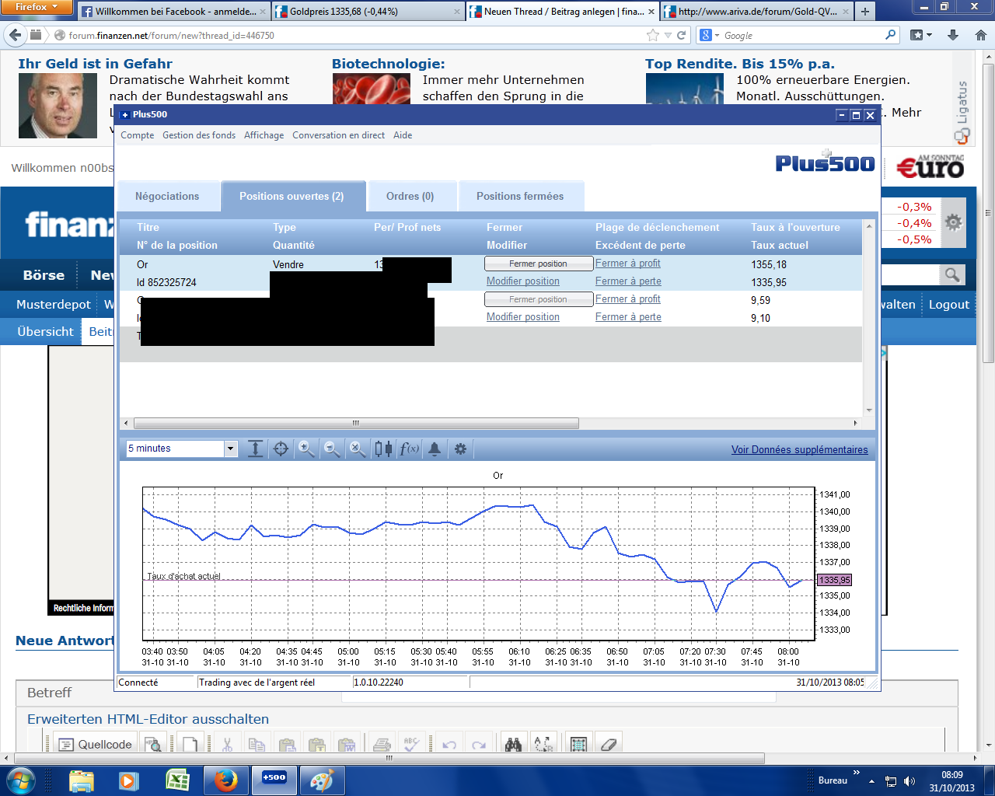Select the crosshair tool on the chart toolbar
The width and height of the screenshot is (995, 796).
click(x=281, y=449)
